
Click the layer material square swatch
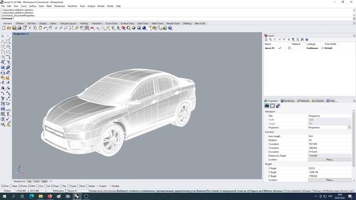(289, 48)
